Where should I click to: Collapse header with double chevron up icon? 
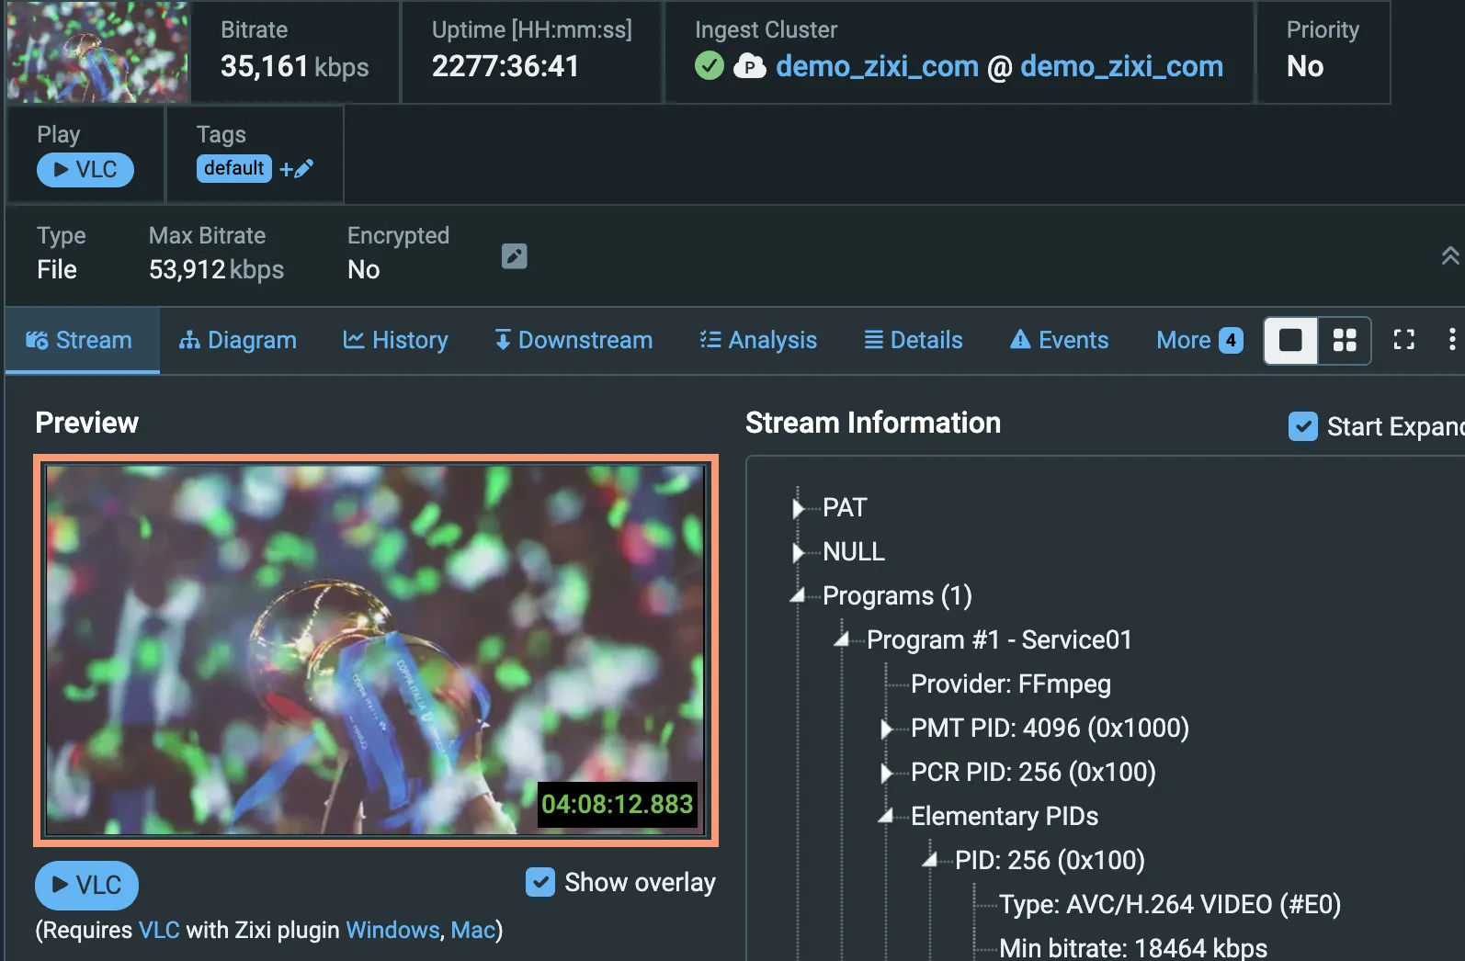point(1450,256)
